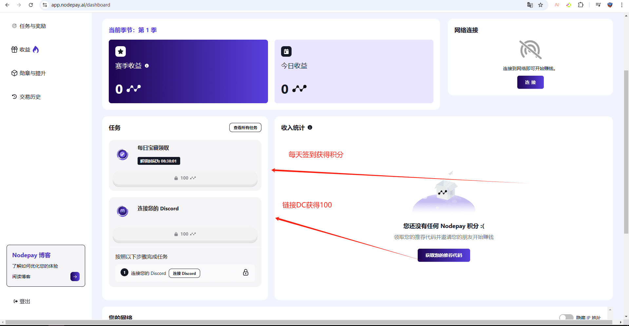Image resolution: width=629 pixels, height=326 pixels.
Task: Click the 每日宝藏领取 task title
Action: [153, 148]
